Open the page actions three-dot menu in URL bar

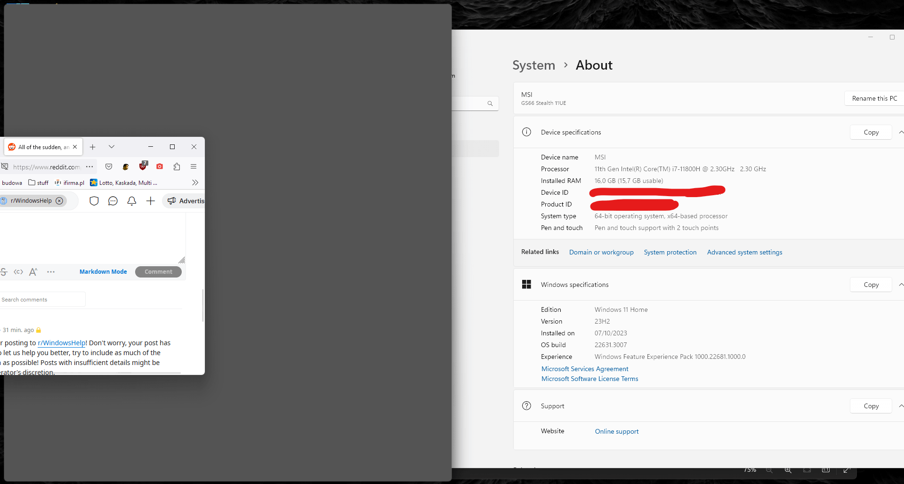click(89, 167)
